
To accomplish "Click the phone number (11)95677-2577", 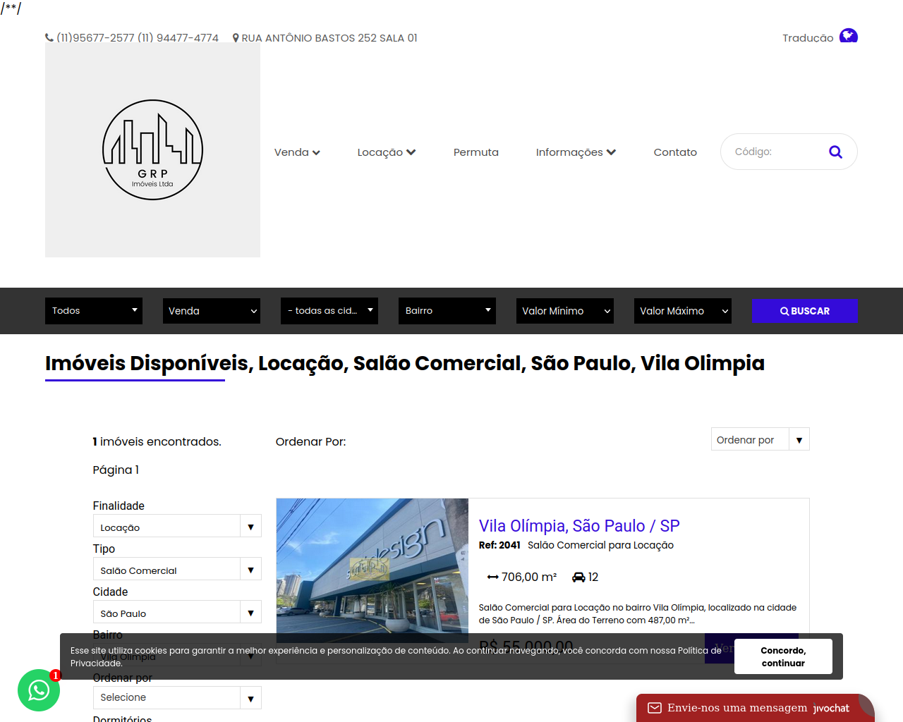I will coord(95,38).
